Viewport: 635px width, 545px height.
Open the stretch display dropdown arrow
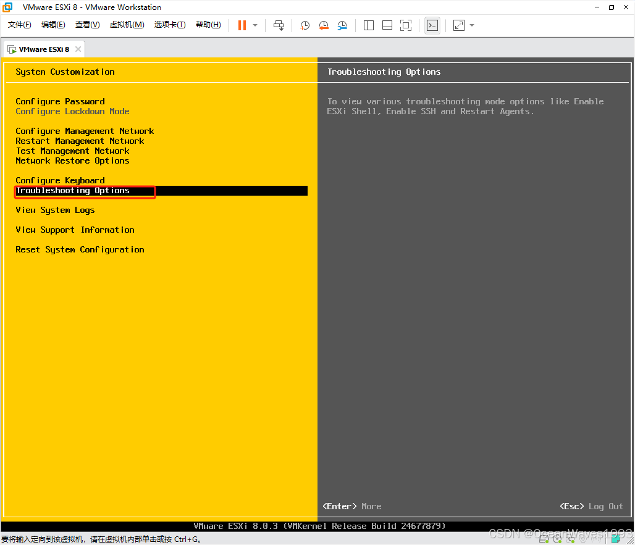click(472, 25)
